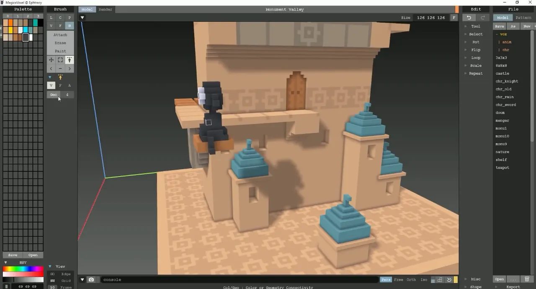The image size is (536, 289).
Task: Select the F face brush mode
Action: [60, 26]
